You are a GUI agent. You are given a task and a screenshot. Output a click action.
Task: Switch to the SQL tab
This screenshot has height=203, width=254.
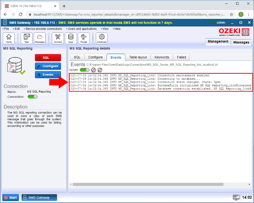(77, 57)
